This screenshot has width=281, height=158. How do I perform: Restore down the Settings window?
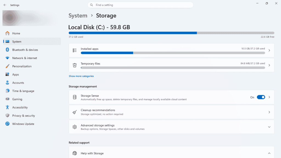coord(267,3)
